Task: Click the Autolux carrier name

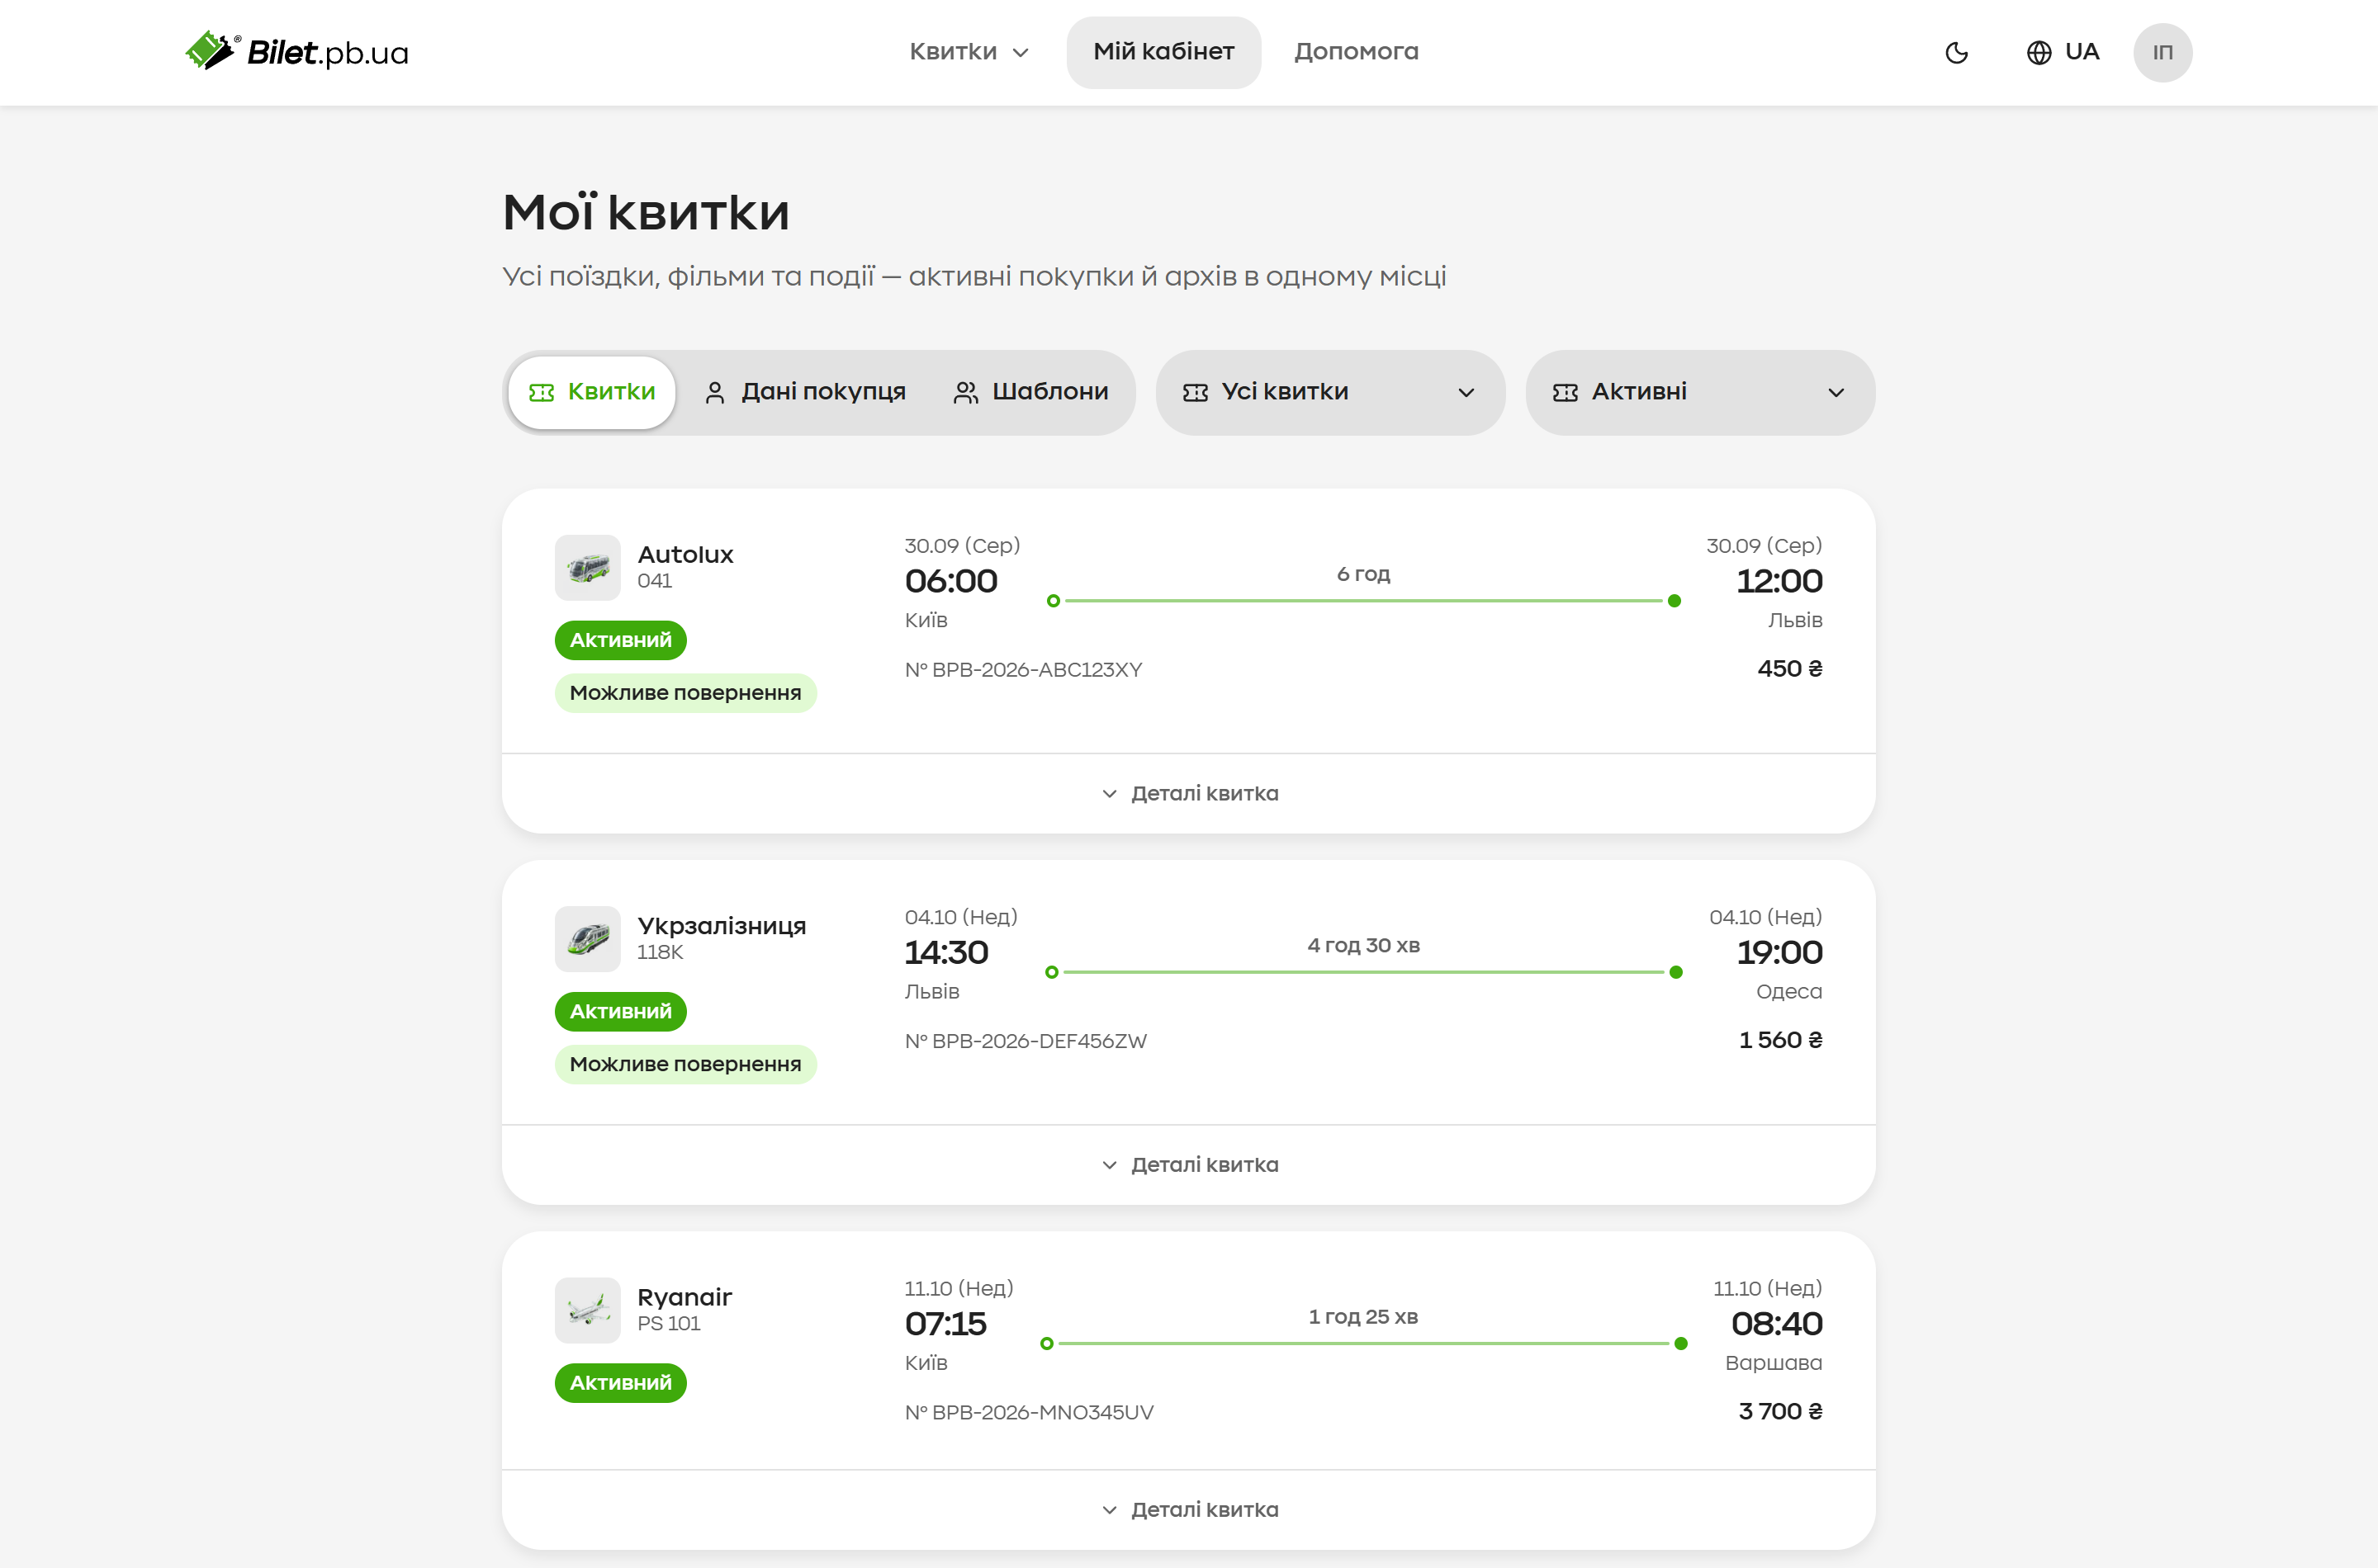Action: [x=685, y=554]
